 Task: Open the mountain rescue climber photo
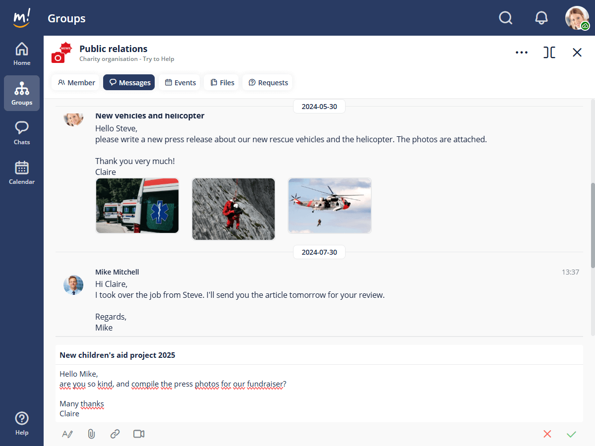234,209
